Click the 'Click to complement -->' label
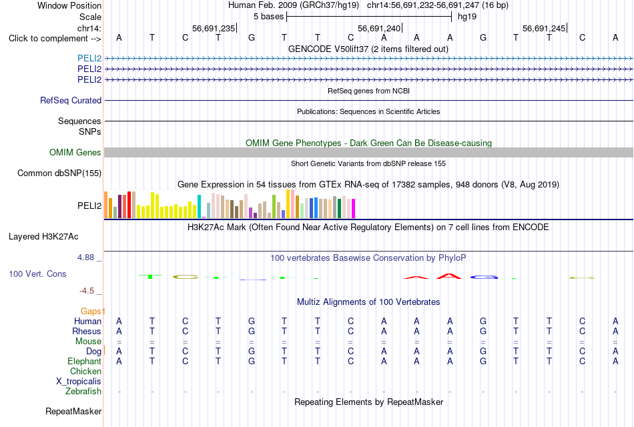Viewport: 634px width, 427px height. pos(55,39)
